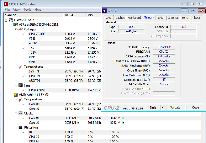Click the mainboard Temperatures thermometer icon
The width and height of the screenshot is (206, 143).
[x=21, y=67]
